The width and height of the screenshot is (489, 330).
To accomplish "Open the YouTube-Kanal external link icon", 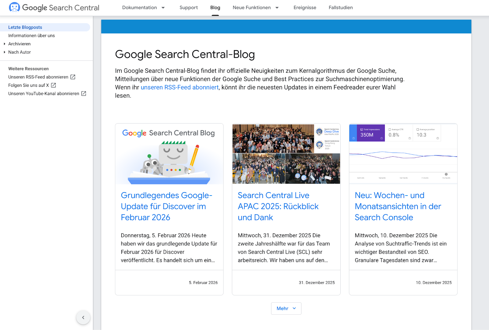I will (x=83, y=94).
